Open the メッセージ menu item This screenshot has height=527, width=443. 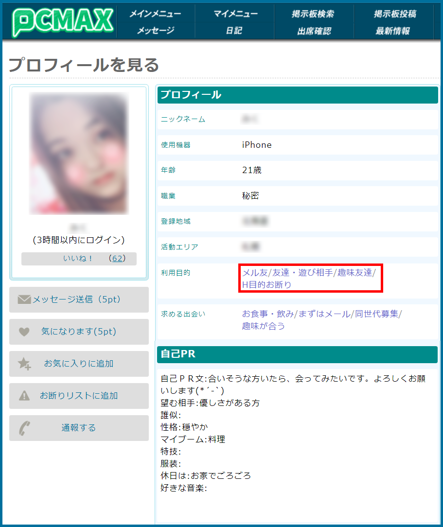[155, 31]
